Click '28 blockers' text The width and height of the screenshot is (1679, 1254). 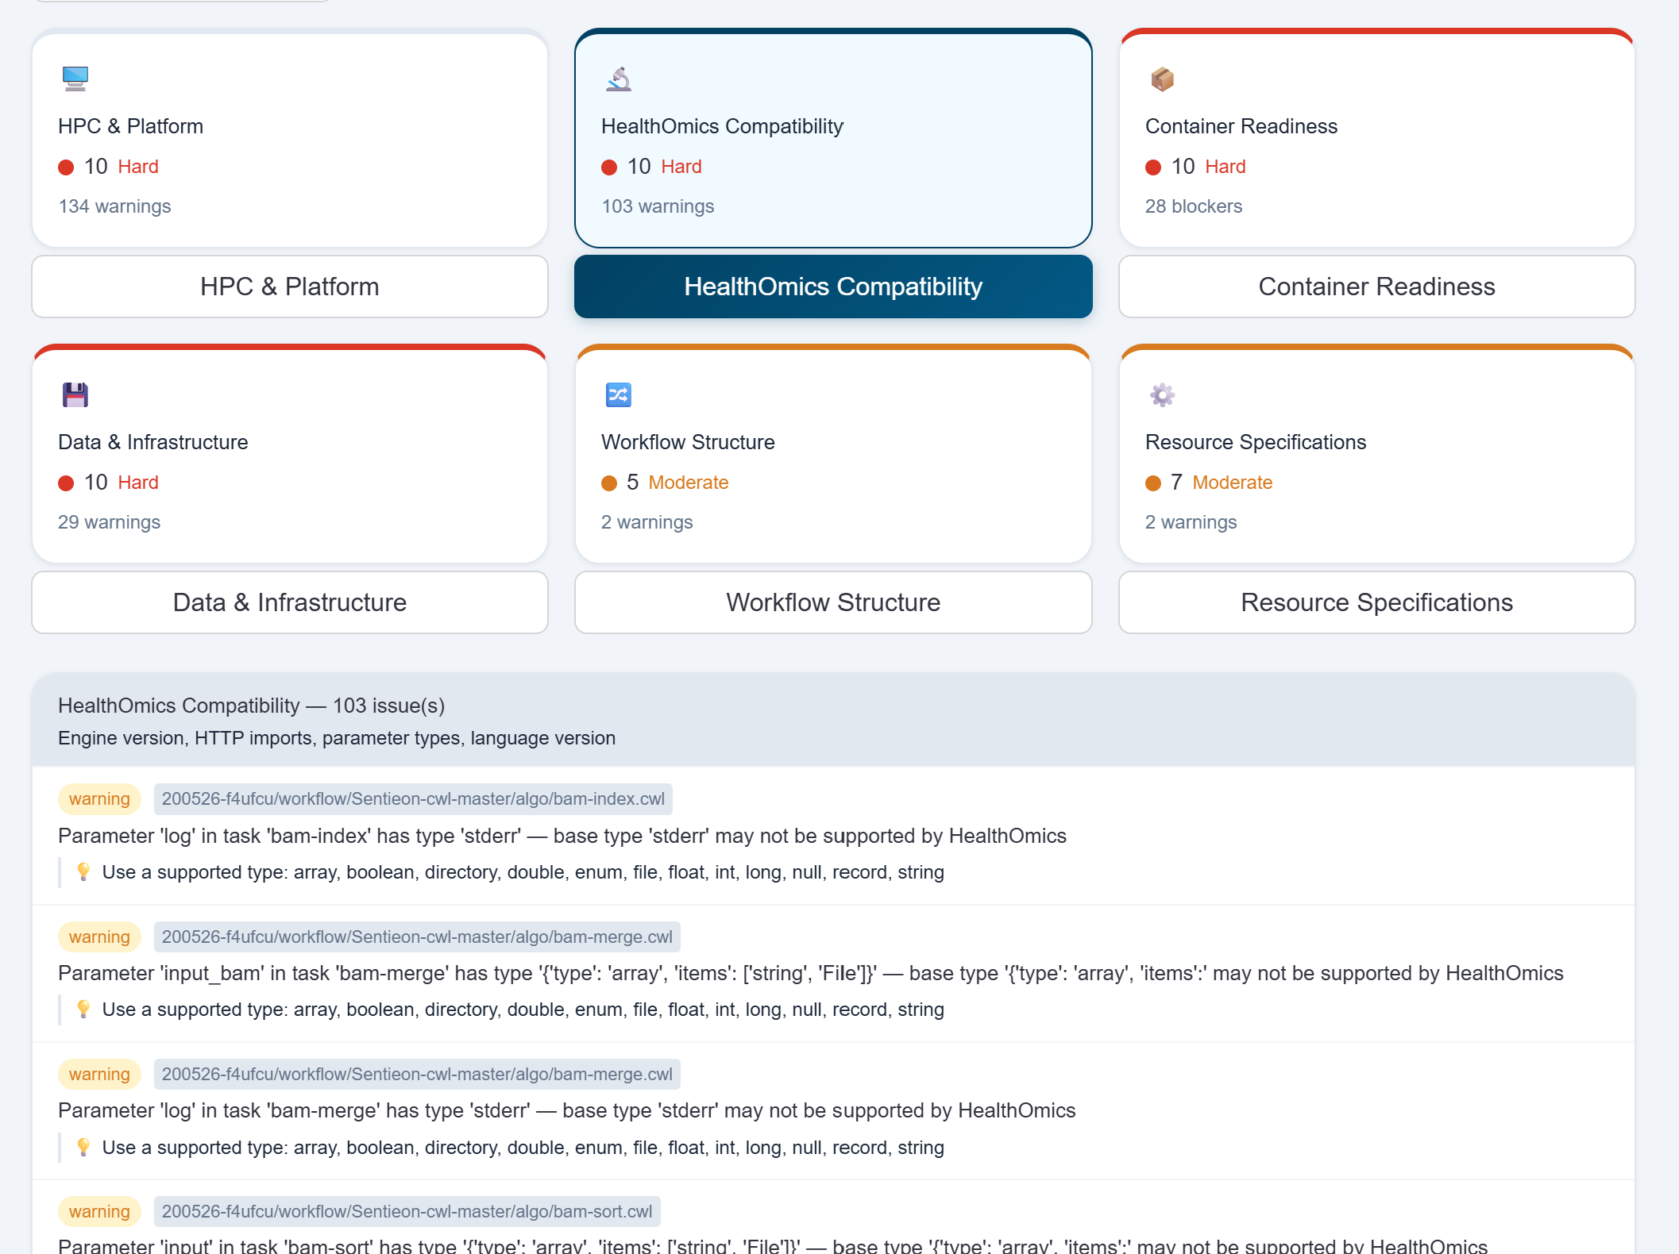pos(1194,206)
